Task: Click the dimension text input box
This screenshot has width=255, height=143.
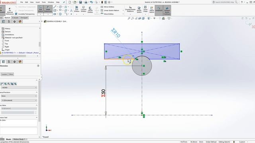Action: pos(19,123)
